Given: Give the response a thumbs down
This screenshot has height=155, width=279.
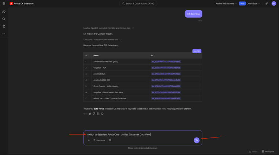Looking at the screenshot, I should tap(94, 114).
